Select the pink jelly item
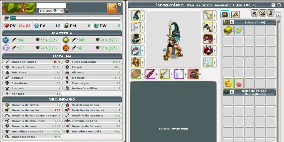 coord(239,83)
